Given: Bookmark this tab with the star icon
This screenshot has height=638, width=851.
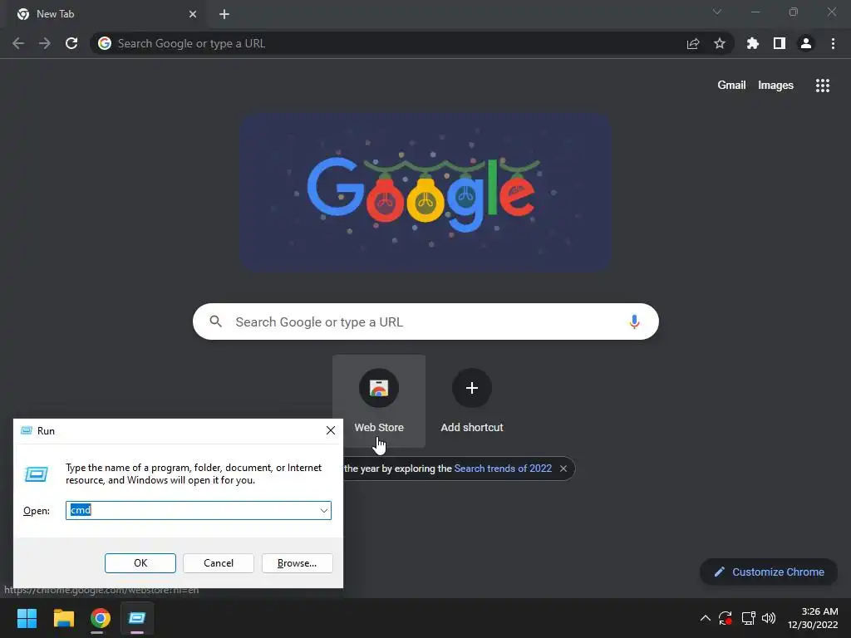Looking at the screenshot, I should [x=720, y=43].
